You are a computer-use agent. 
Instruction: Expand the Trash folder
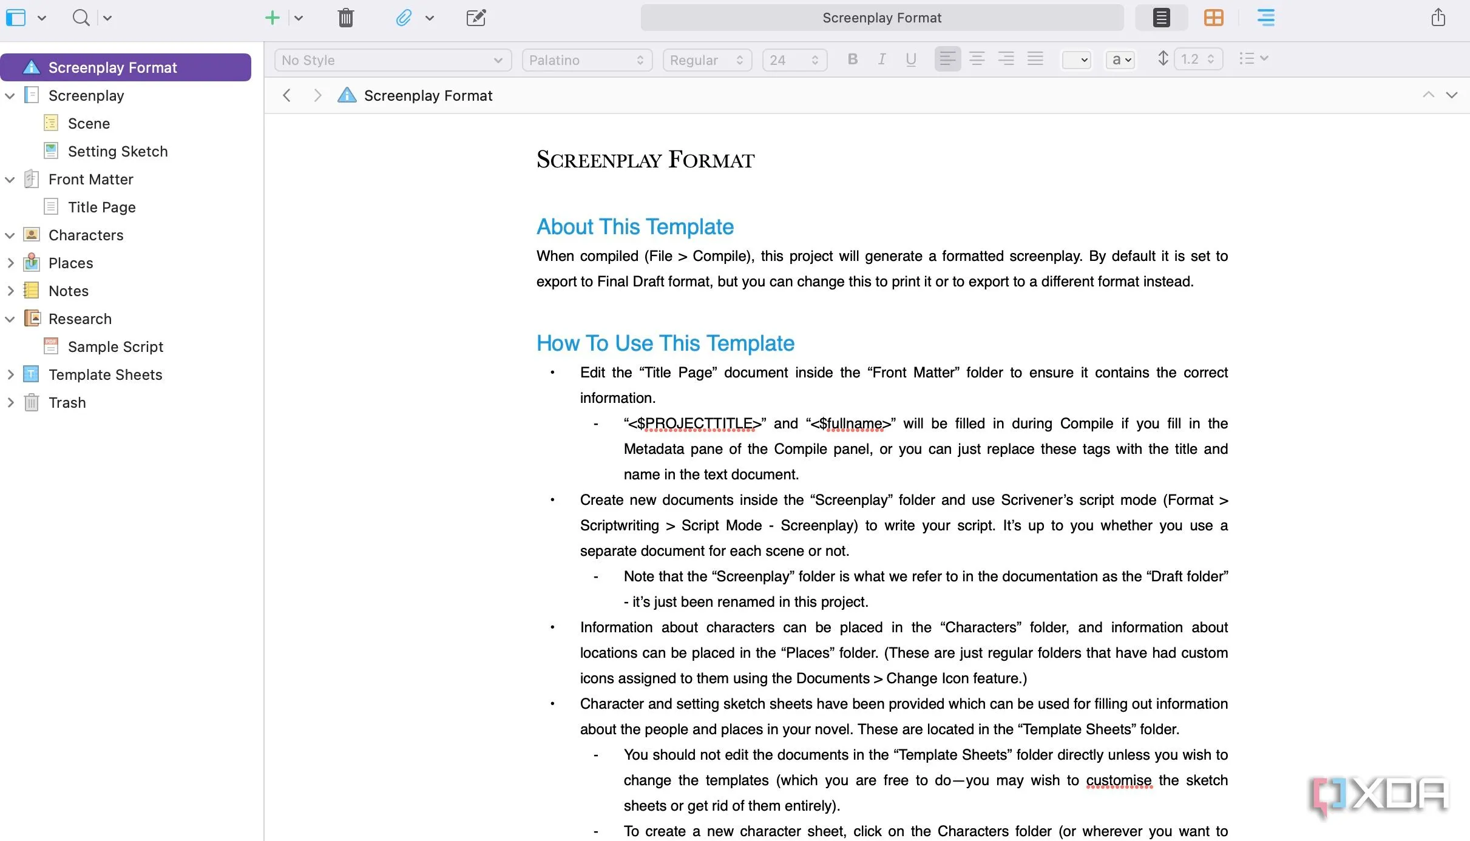point(10,402)
